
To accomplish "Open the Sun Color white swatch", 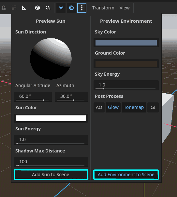I will point(51,118).
